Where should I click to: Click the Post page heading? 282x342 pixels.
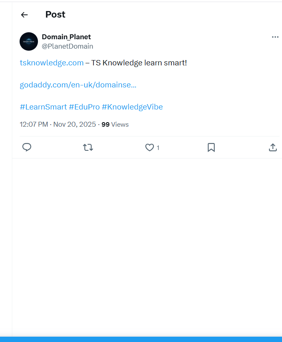coord(55,15)
